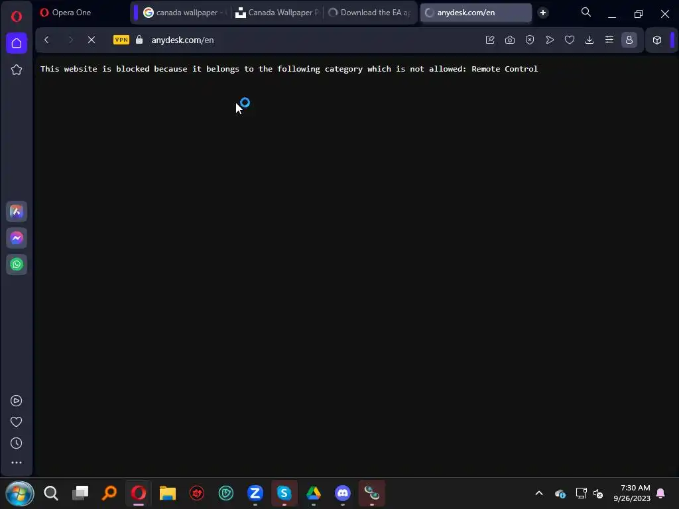Open Facebook Messenger in sidebar
The height and width of the screenshot is (509, 679).
(17, 238)
